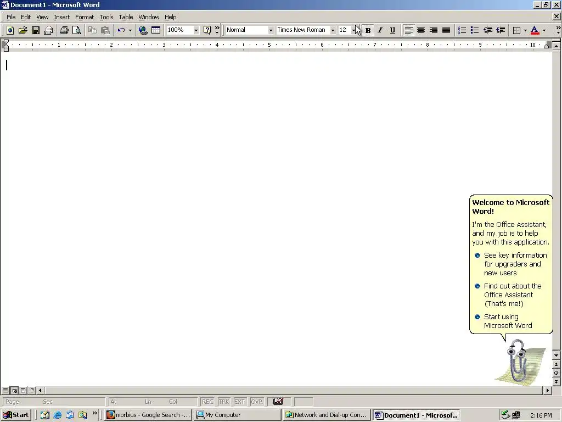Open the font name dropdown arrow
Viewport: 562px width, 422px height.
point(333,30)
